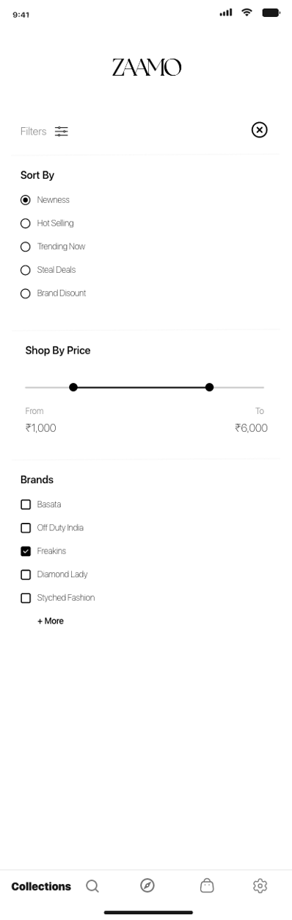This screenshot has width=292, height=920.
Task: Open the compass explore icon in the bottom bar
Action: click(147, 885)
